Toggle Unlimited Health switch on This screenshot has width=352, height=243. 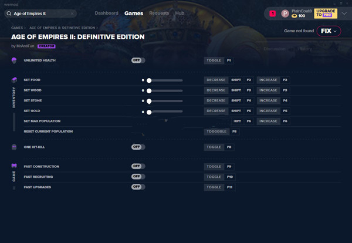click(138, 60)
